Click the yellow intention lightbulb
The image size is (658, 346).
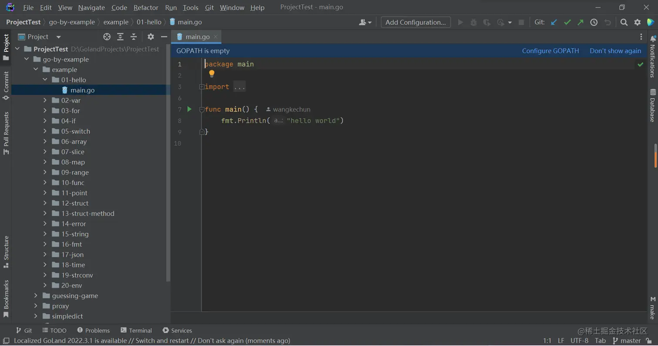(212, 74)
